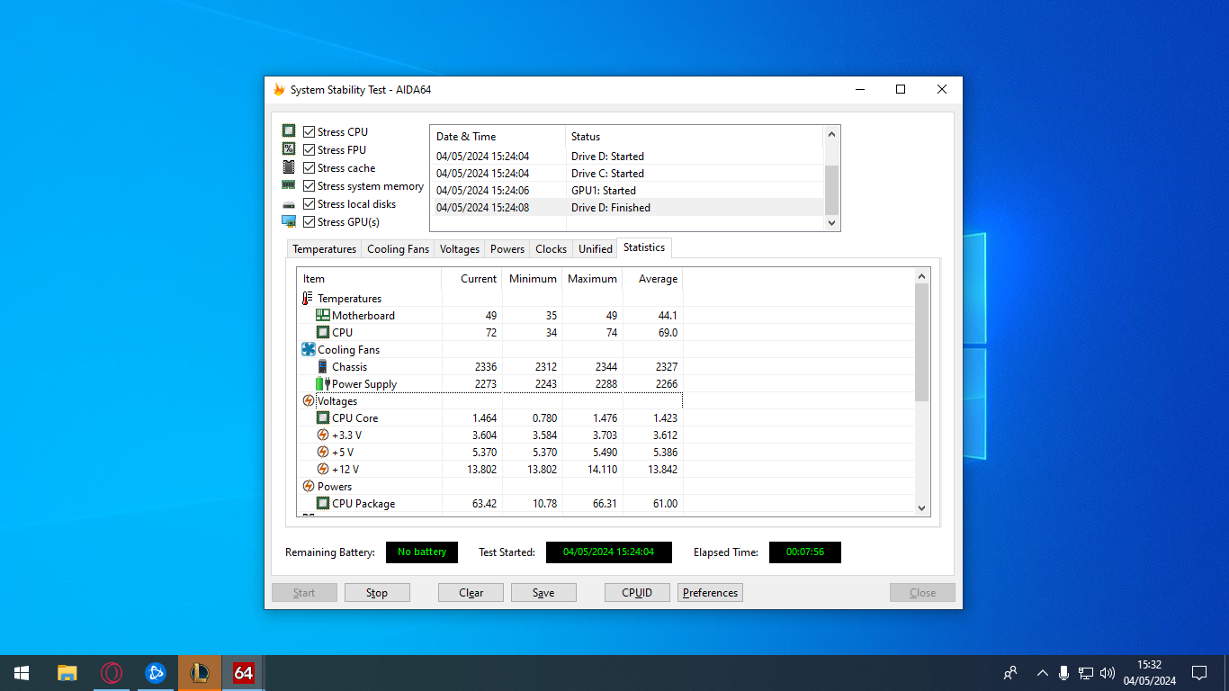Switch to the Voltages tab
This screenshot has width=1229, height=691.
tap(460, 249)
